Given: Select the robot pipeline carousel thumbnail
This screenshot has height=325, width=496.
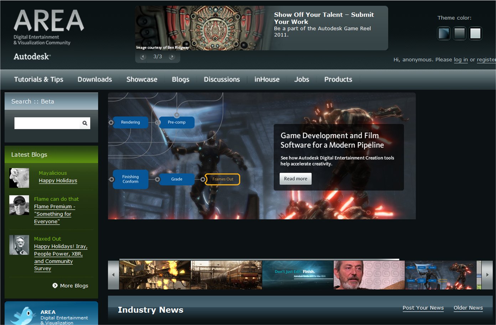Looking at the screenshot, I should pos(441,275).
